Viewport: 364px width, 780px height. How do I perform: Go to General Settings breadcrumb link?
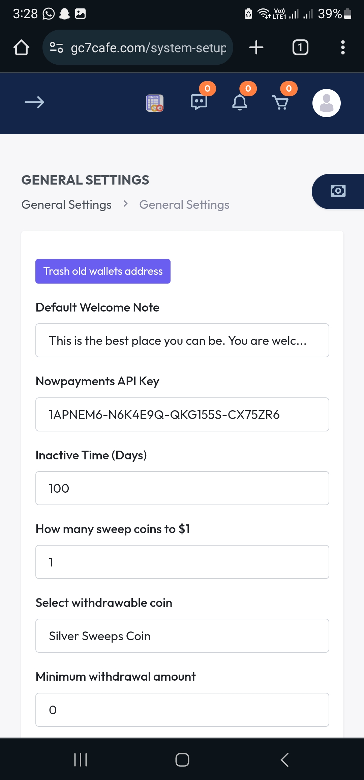tap(66, 205)
